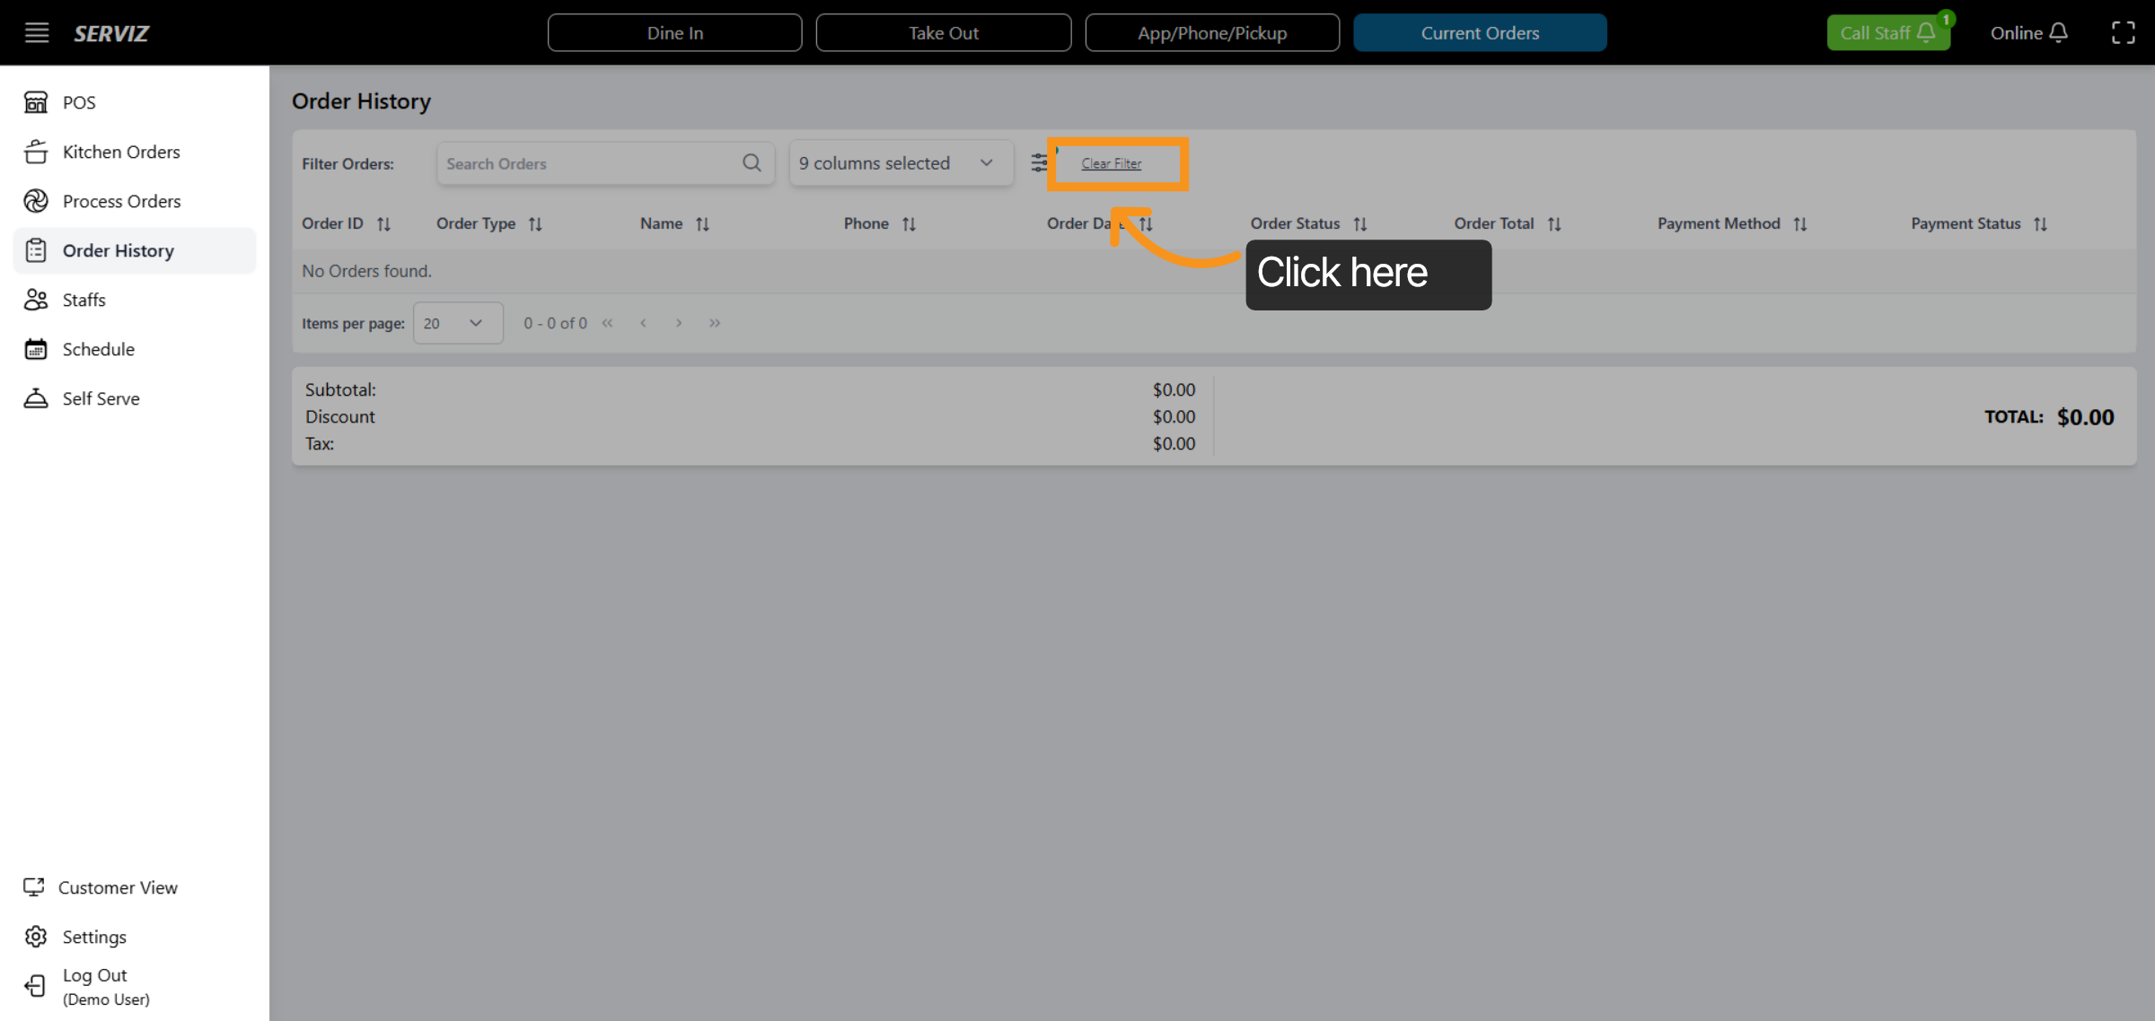The height and width of the screenshot is (1021, 2155).
Task: Collapse the sidebar with the hamburger icon
Action: pyautogui.click(x=36, y=32)
